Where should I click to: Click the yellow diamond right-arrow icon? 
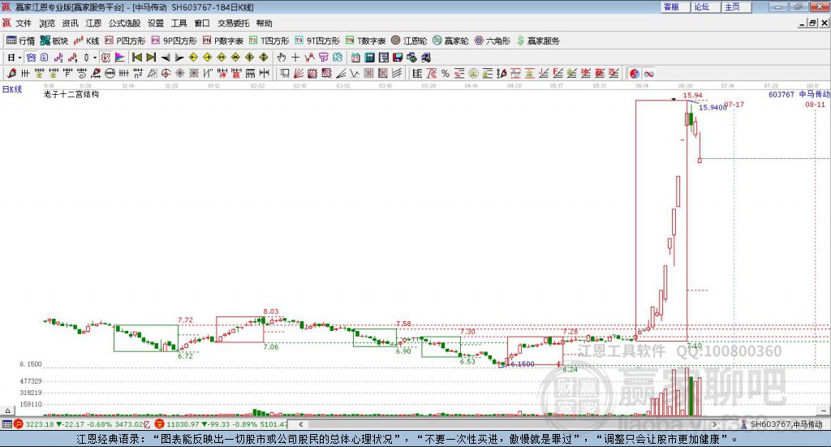click(207, 58)
